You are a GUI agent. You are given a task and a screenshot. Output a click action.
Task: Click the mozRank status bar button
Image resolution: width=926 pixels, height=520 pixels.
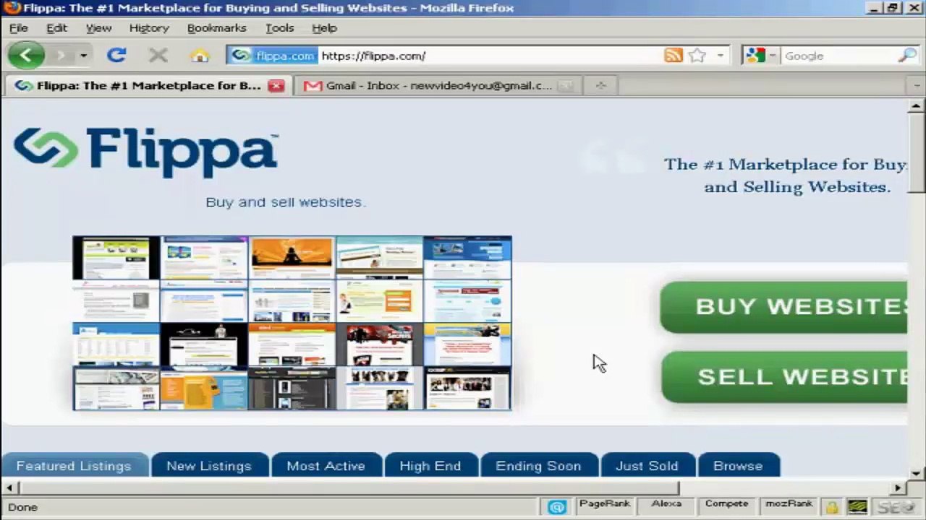coord(789,505)
